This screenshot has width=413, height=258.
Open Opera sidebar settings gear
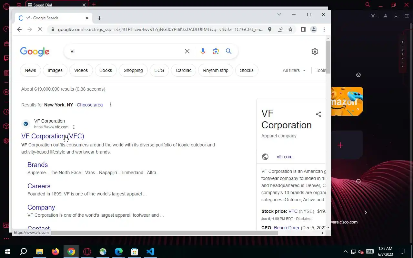pyautogui.click(x=6, y=141)
